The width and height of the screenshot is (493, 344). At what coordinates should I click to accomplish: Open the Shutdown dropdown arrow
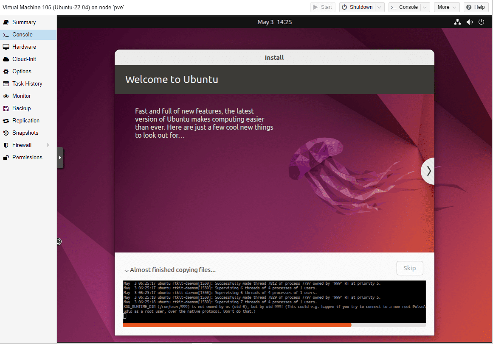click(x=380, y=7)
